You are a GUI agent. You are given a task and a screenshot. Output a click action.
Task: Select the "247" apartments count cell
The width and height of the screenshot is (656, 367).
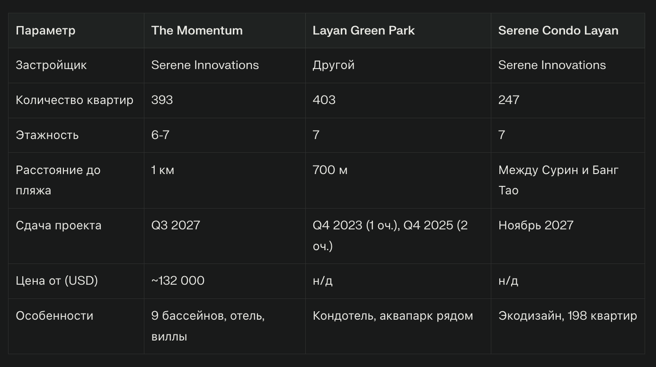[509, 100]
